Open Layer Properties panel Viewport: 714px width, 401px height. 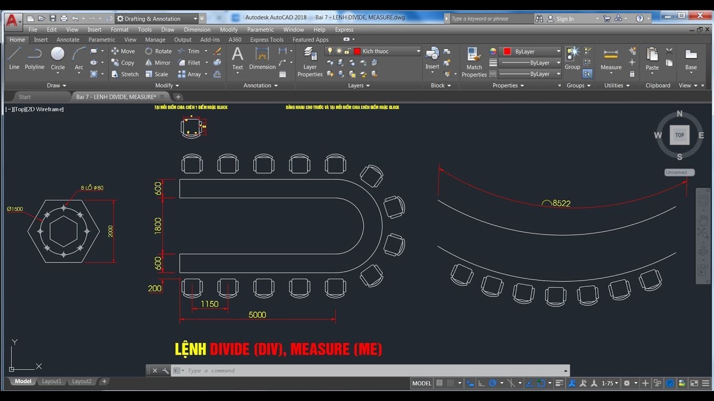click(x=310, y=61)
